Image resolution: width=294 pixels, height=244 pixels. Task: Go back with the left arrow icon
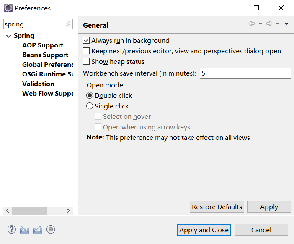252,24
